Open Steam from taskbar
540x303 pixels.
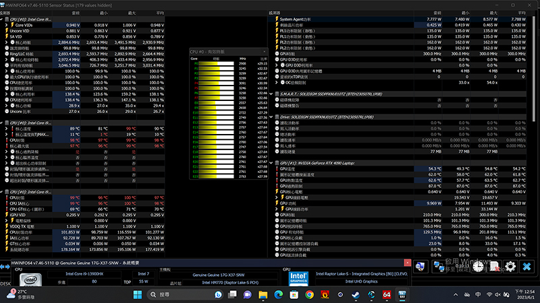click(x=356, y=295)
